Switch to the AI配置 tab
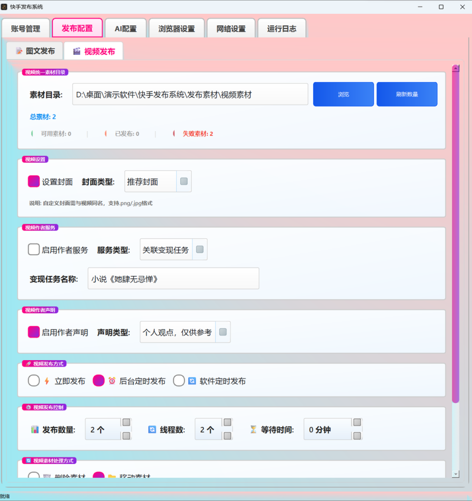Screen dimensions: 472x501 126,29
